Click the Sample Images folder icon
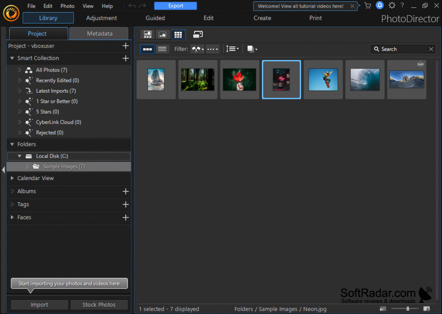The height and width of the screenshot is (314, 442). 36,166
